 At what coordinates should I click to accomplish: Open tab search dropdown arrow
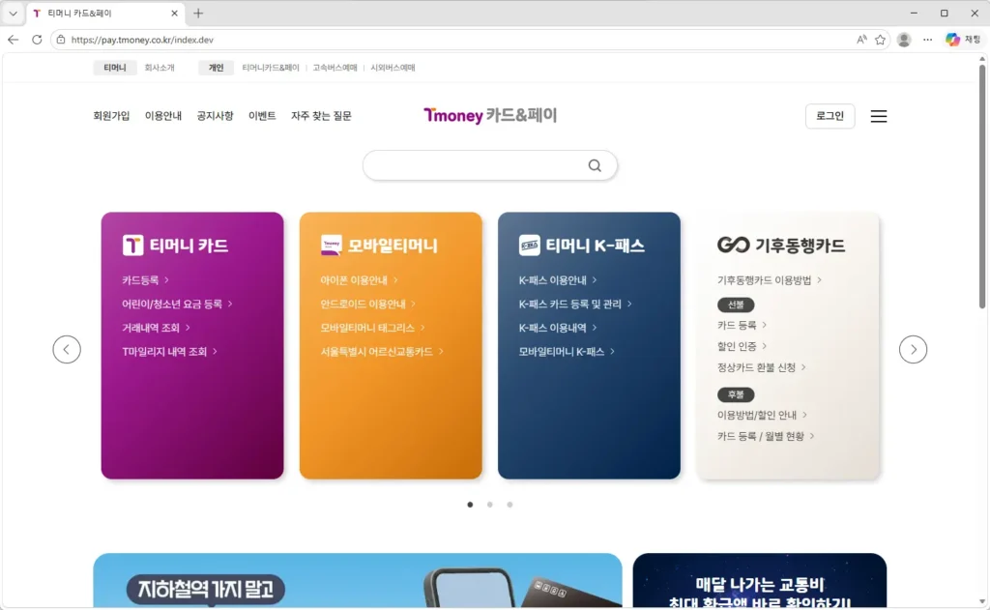pos(13,14)
